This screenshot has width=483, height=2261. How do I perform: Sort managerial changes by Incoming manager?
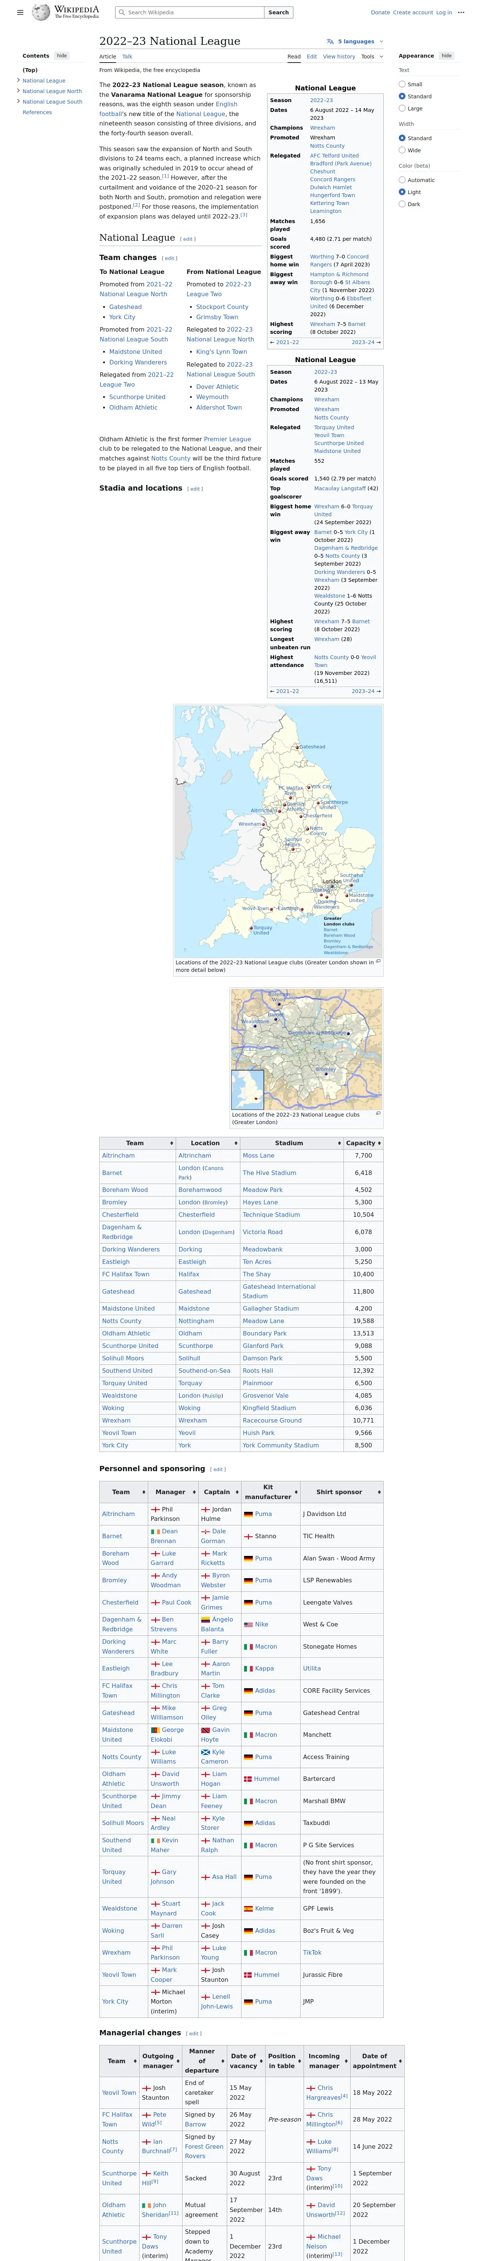tap(326, 2060)
